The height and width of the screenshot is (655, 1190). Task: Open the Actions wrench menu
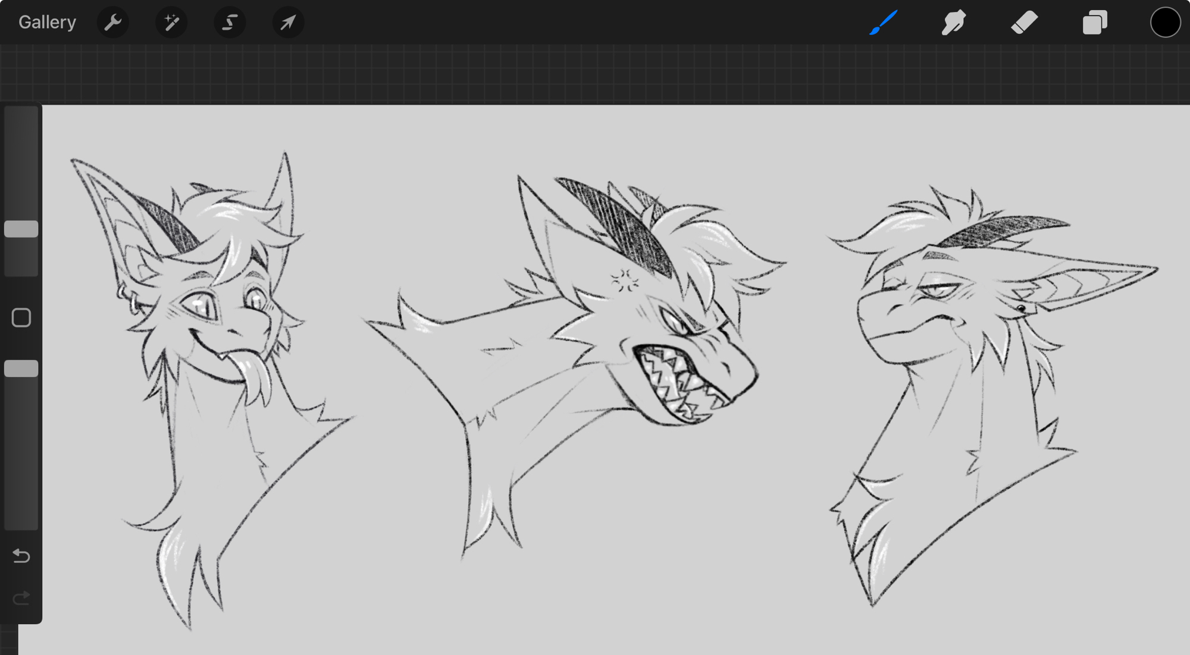tap(112, 23)
